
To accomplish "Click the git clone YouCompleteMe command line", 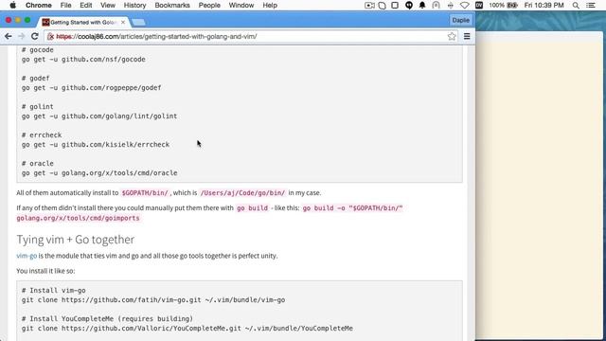I will (x=187, y=329).
